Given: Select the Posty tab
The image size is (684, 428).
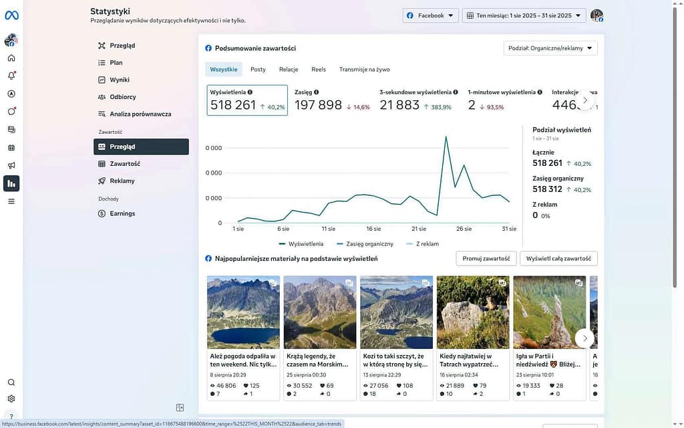Looking at the screenshot, I should coord(258,70).
